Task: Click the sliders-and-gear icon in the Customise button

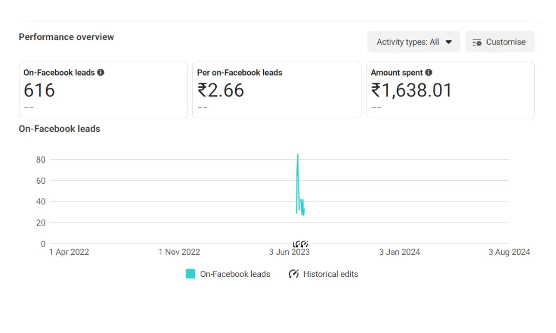Action: coord(477,43)
